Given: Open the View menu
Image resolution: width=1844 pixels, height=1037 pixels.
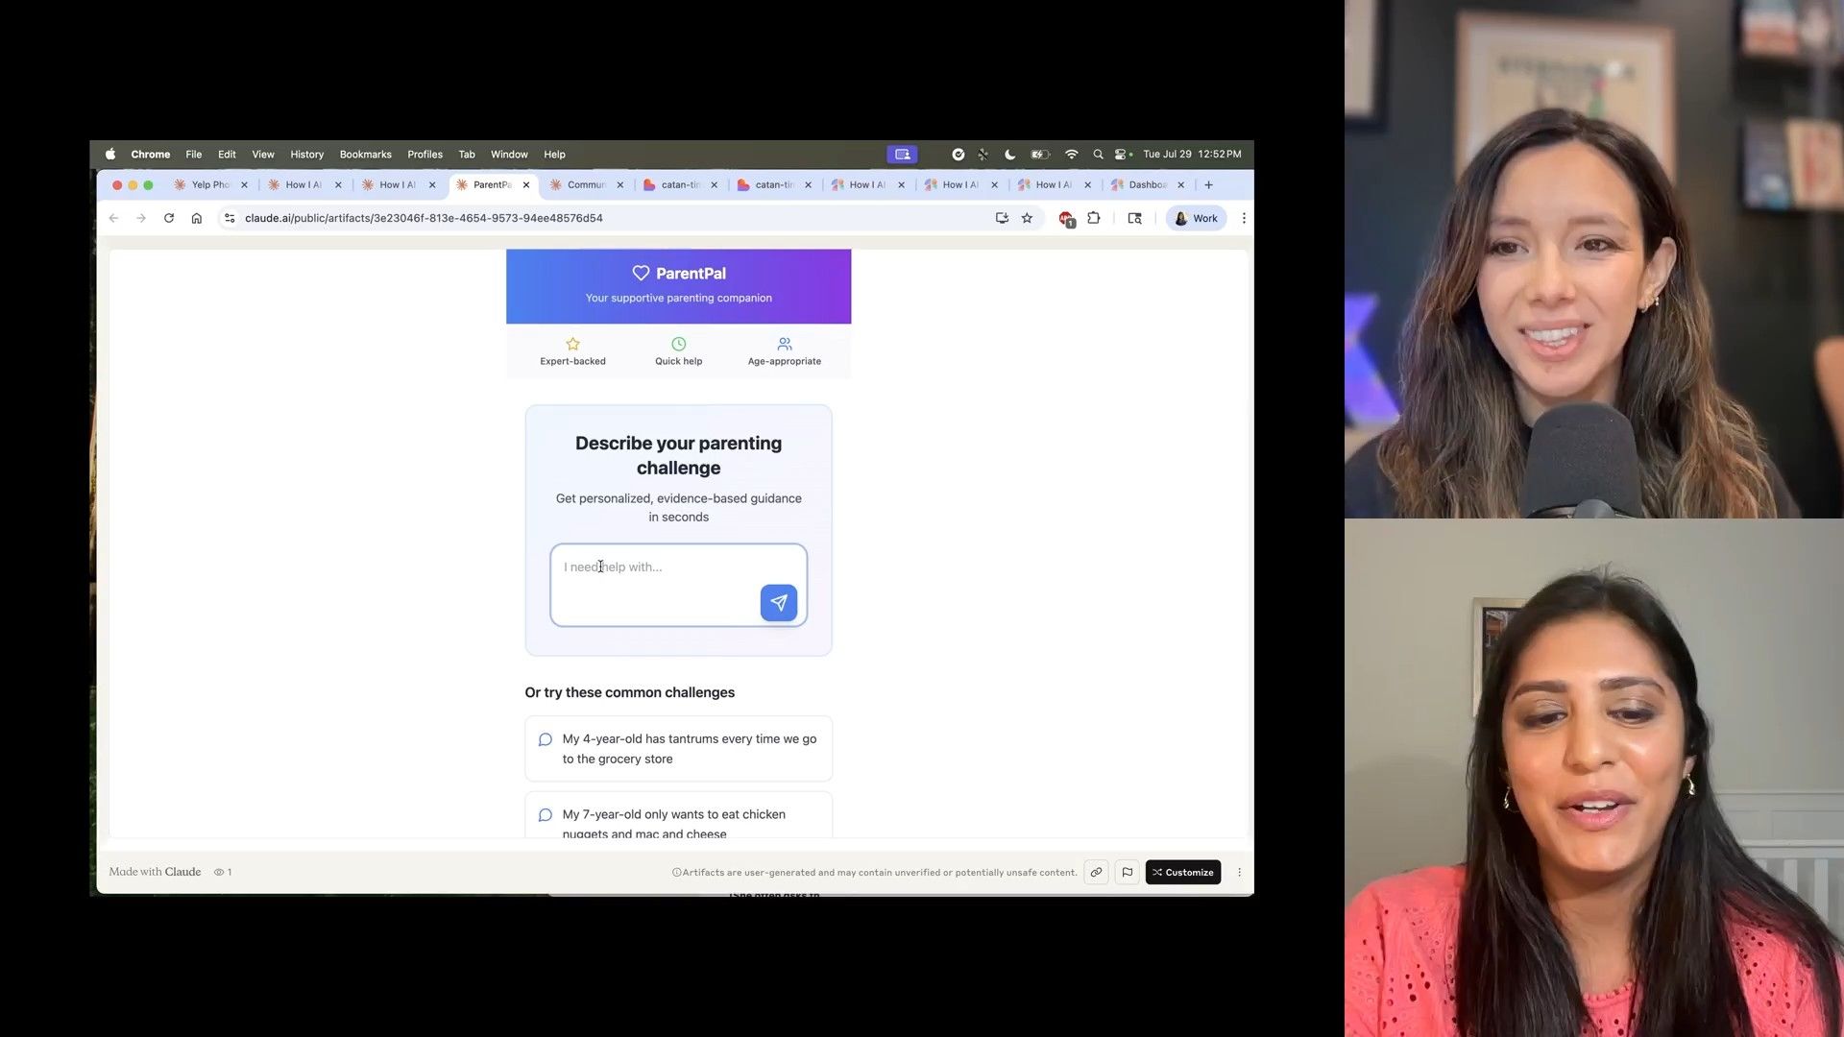Looking at the screenshot, I should (x=263, y=154).
